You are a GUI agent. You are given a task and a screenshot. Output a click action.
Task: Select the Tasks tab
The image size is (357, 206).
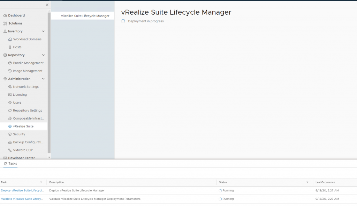pos(10,164)
